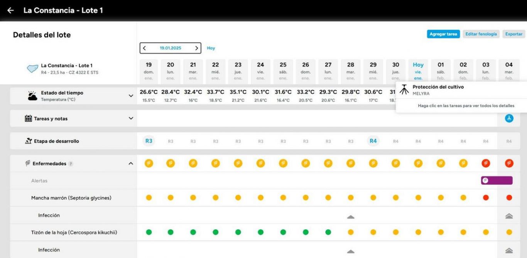Click the 19.01.2025 date field
This screenshot has width=527, height=258.
click(x=170, y=48)
